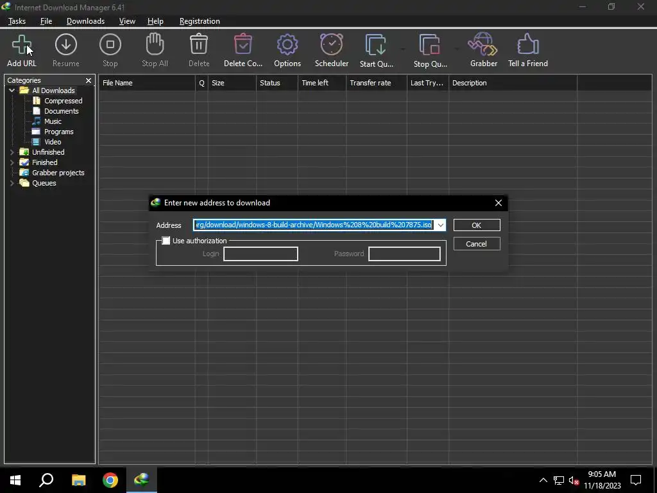Sort by the Description column header
657x493 pixels.
tap(513, 83)
